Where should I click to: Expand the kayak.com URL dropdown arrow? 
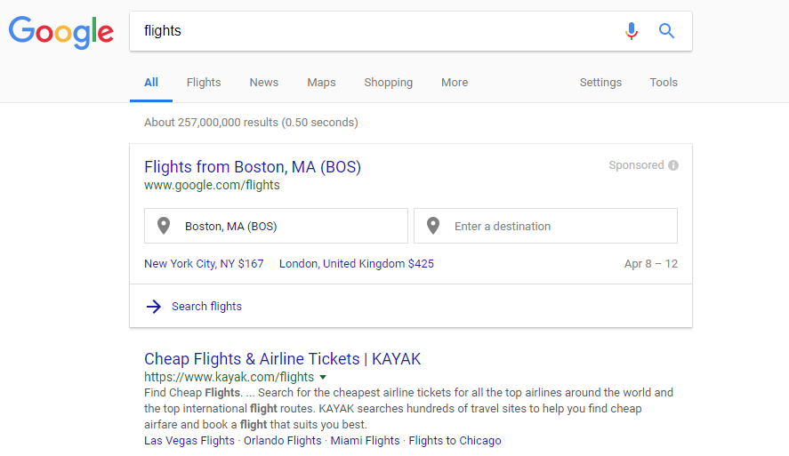tap(323, 377)
